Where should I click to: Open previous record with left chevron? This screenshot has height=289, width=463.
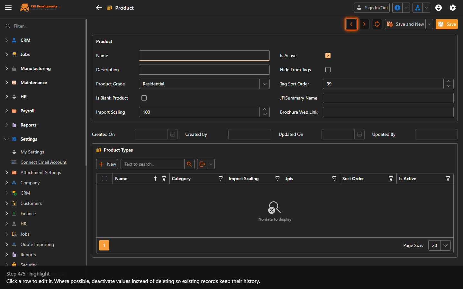pyautogui.click(x=351, y=24)
